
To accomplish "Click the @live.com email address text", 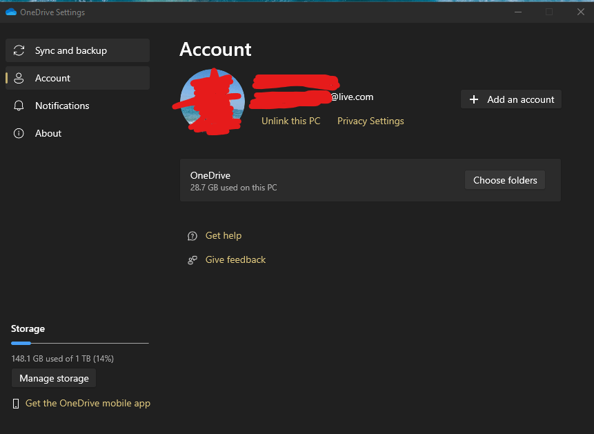I will point(352,97).
